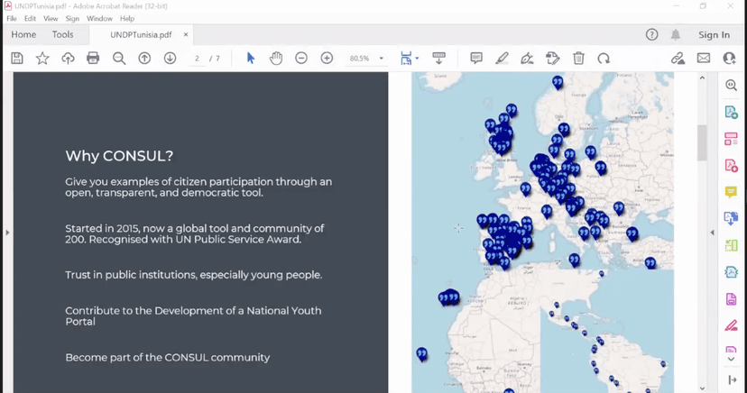Print the document with printer icon
This screenshot has height=393, width=747.
[x=93, y=59]
